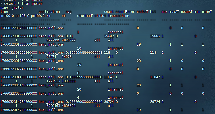
Task: Click the 'name: jmeter' result label
Action: [x=12, y=8]
